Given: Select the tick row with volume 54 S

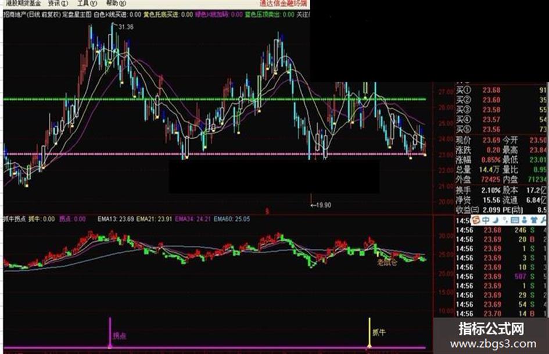Looking at the screenshot, I should 501,305.
